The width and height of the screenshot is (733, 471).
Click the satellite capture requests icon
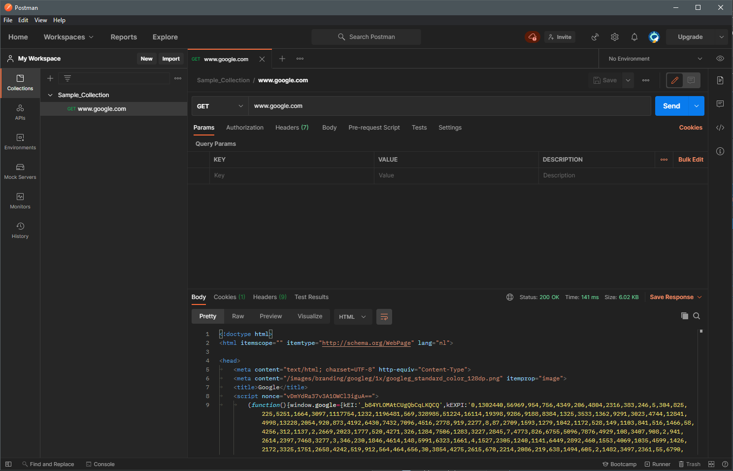coord(595,37)
